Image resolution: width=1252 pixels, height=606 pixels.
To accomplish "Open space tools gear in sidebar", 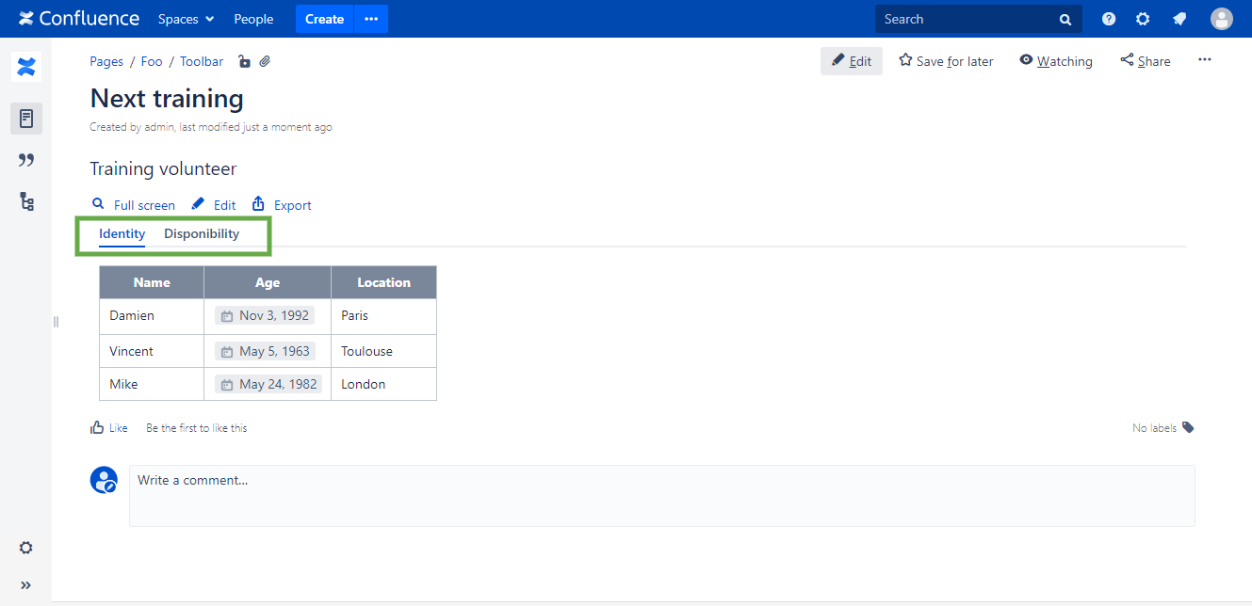I will pyautogui.click(x=26, y=548).
